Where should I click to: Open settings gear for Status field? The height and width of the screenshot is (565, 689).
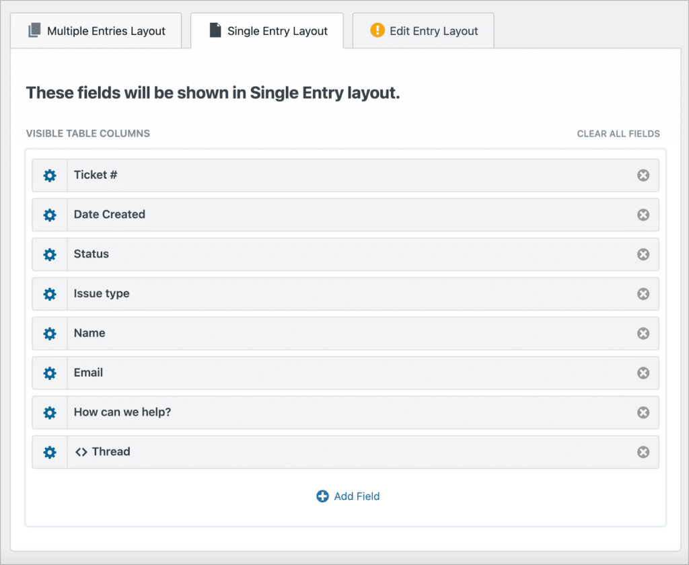[50, 254]
